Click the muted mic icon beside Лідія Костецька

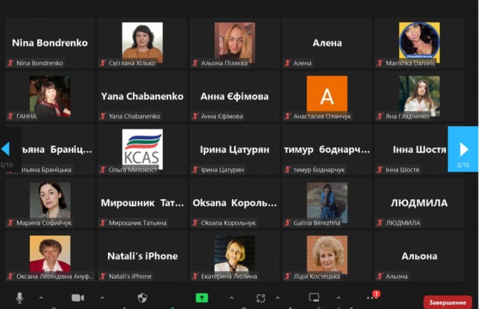[x=287, y=277]
